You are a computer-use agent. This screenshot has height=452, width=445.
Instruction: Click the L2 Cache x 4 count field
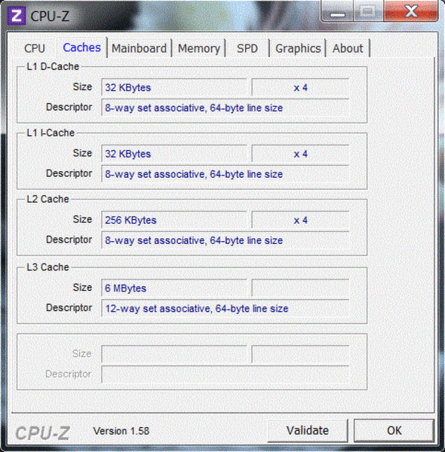pyautogui.click(x=300, y=220)
